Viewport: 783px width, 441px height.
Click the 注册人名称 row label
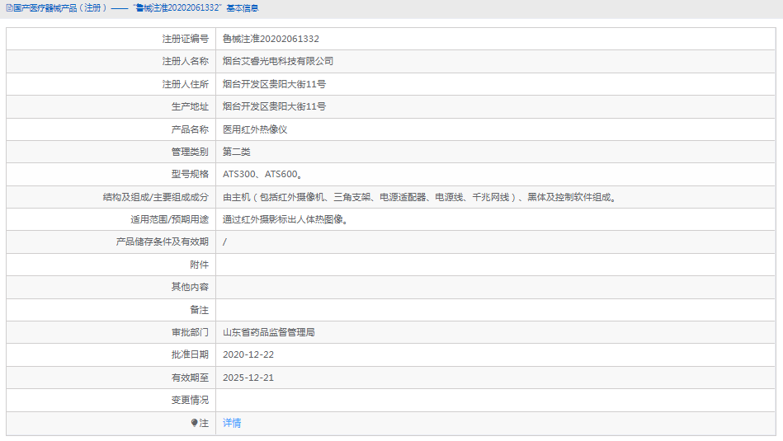186,61
